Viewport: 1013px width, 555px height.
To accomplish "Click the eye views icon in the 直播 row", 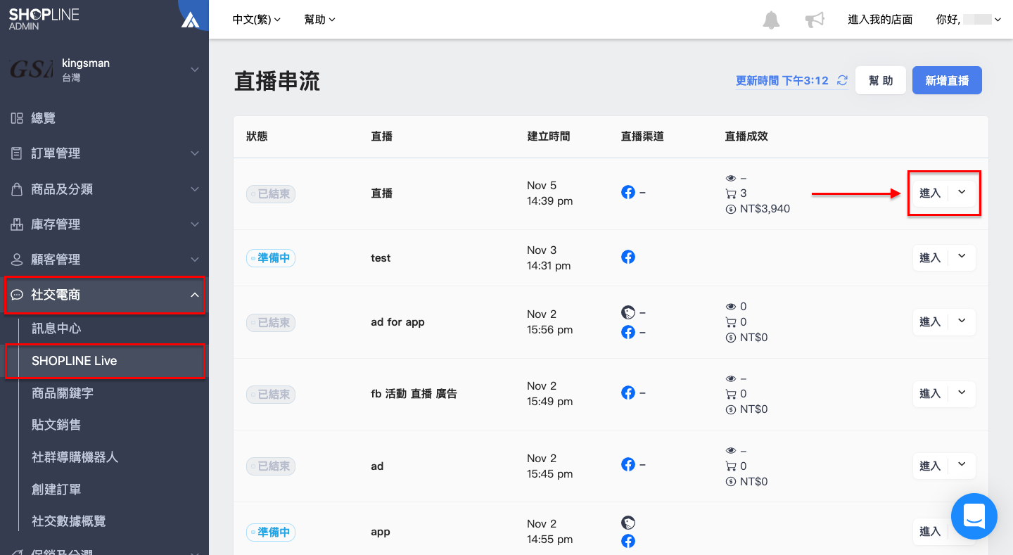I will [x=730, y=178].
